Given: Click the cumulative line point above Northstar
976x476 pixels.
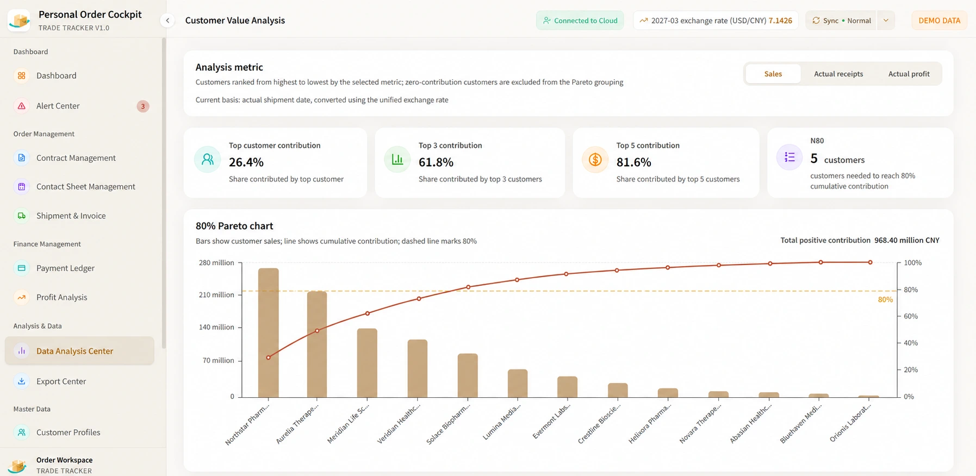Looking at the screenshot, I should click(269, 358).
